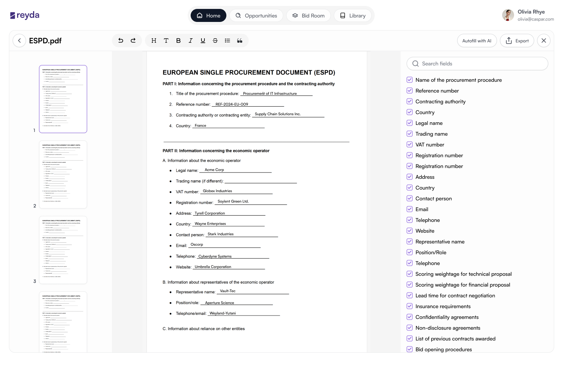Toggle the Website checkbox
562x365 pixels.
(410, 231)
